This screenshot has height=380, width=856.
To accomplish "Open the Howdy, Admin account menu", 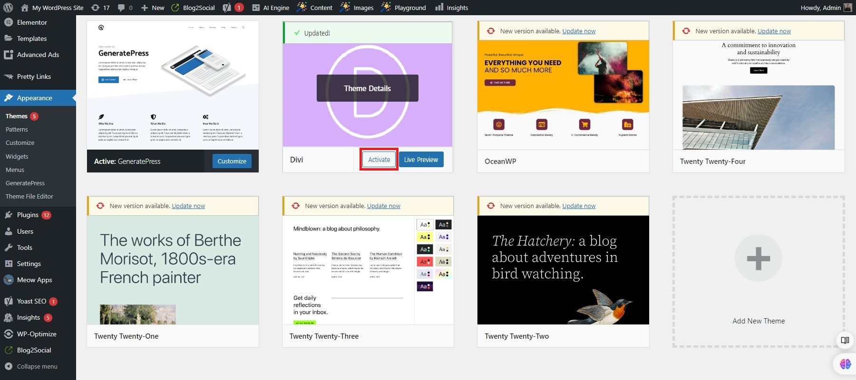I will point(826,8).
